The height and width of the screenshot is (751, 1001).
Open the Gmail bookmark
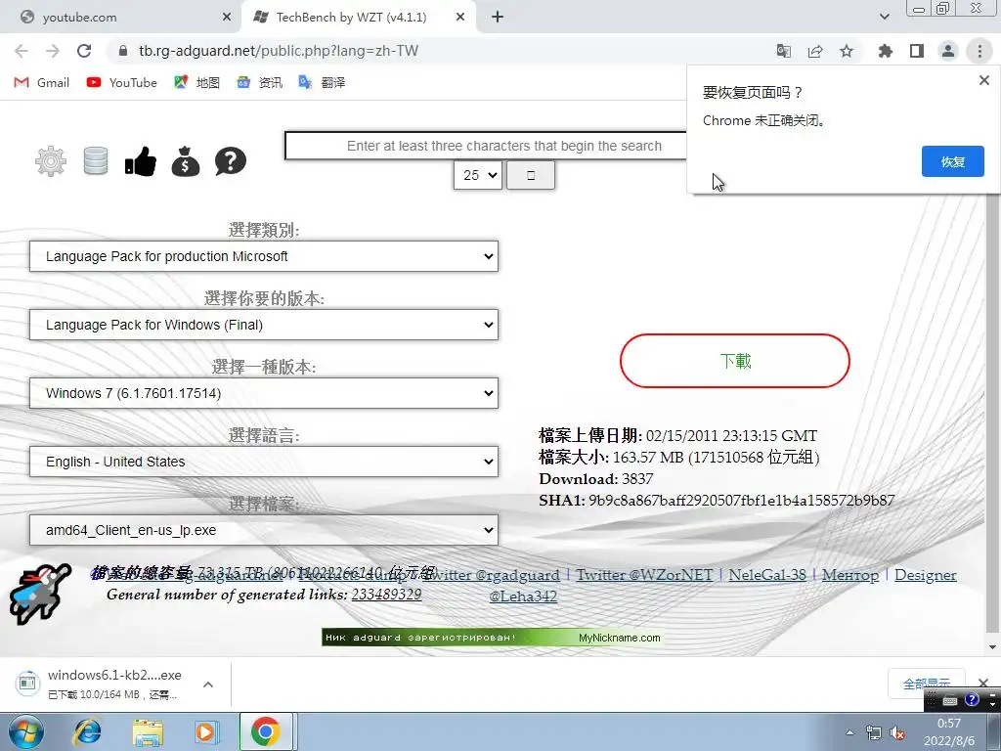click(x=41, y=82)
